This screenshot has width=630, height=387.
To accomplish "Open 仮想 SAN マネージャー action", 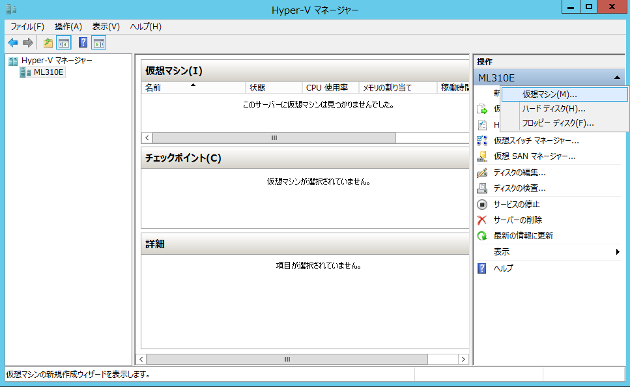I will pyautogui.click(x=534, y=156).
